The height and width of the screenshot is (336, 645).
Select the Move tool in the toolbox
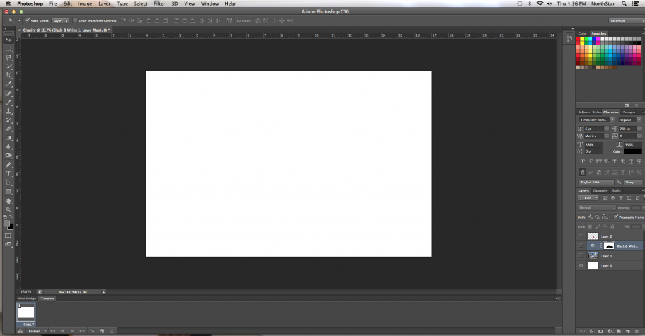[8, 40]
